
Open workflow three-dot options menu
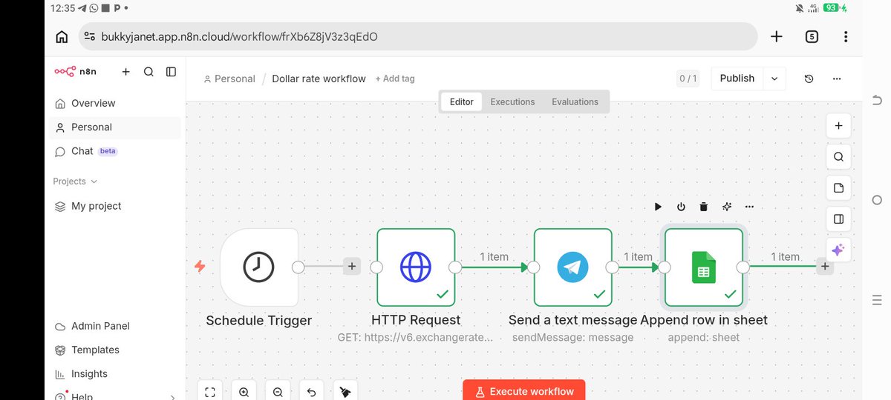tap(837, 79)
